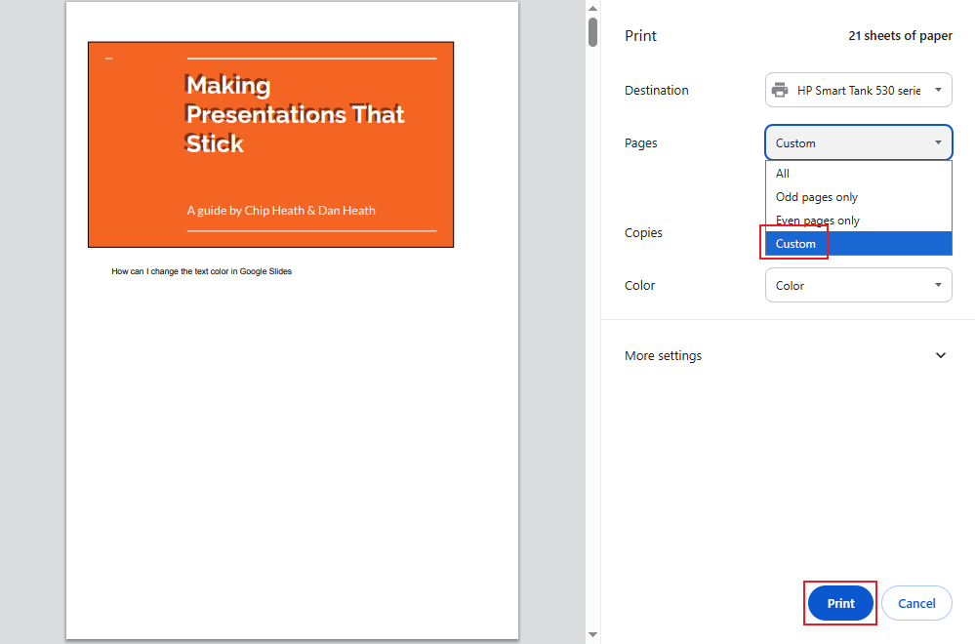The image size is (975, 644).
Task: Open the Color mode dropdown
Action: pyautogui.click(x=858, y=285)
